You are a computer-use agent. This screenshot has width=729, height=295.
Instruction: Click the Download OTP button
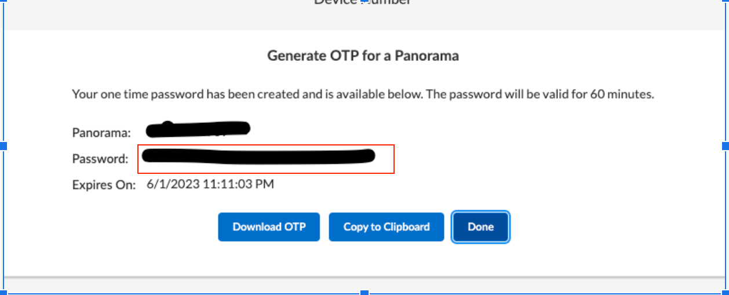coord(269,227)
